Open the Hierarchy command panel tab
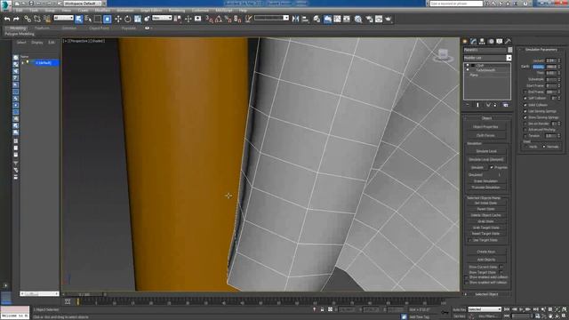The width and height of the screenshot is (569, 320). (x=482, y=42)
